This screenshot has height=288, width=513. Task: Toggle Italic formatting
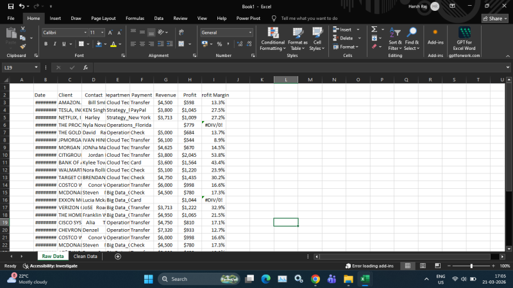[x=55, y=44]
